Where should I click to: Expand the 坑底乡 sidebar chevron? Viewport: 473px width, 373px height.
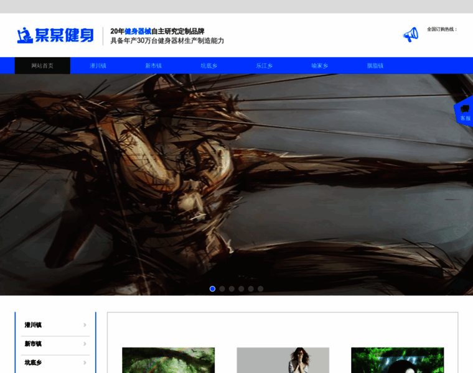pos(85,362)
